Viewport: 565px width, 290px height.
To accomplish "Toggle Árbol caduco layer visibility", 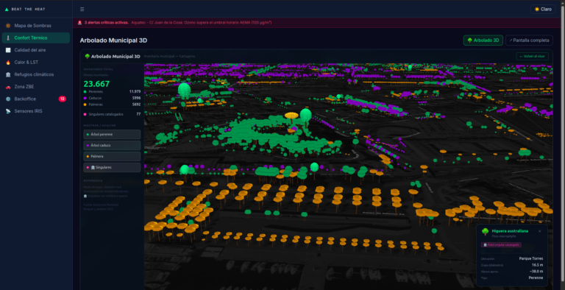I will (112, 145).
